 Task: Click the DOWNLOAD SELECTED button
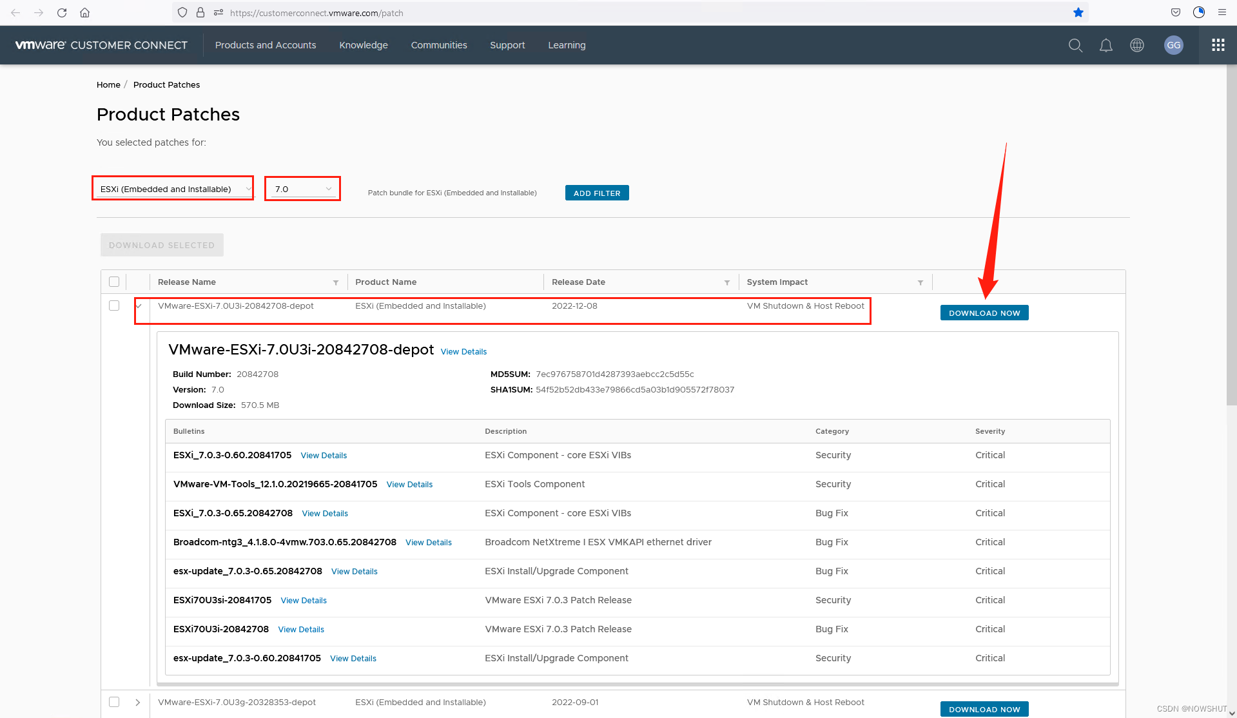click(162, 245)
